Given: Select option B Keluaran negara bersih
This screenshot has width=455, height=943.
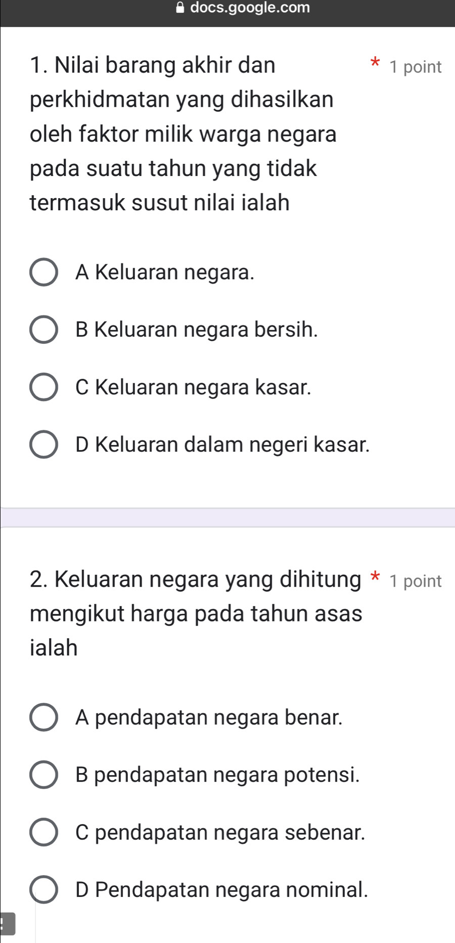Looking at the screenshot, I should click(43, 330).
